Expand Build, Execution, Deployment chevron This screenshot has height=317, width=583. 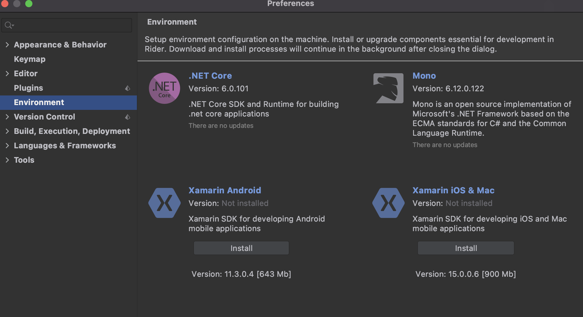7,131
